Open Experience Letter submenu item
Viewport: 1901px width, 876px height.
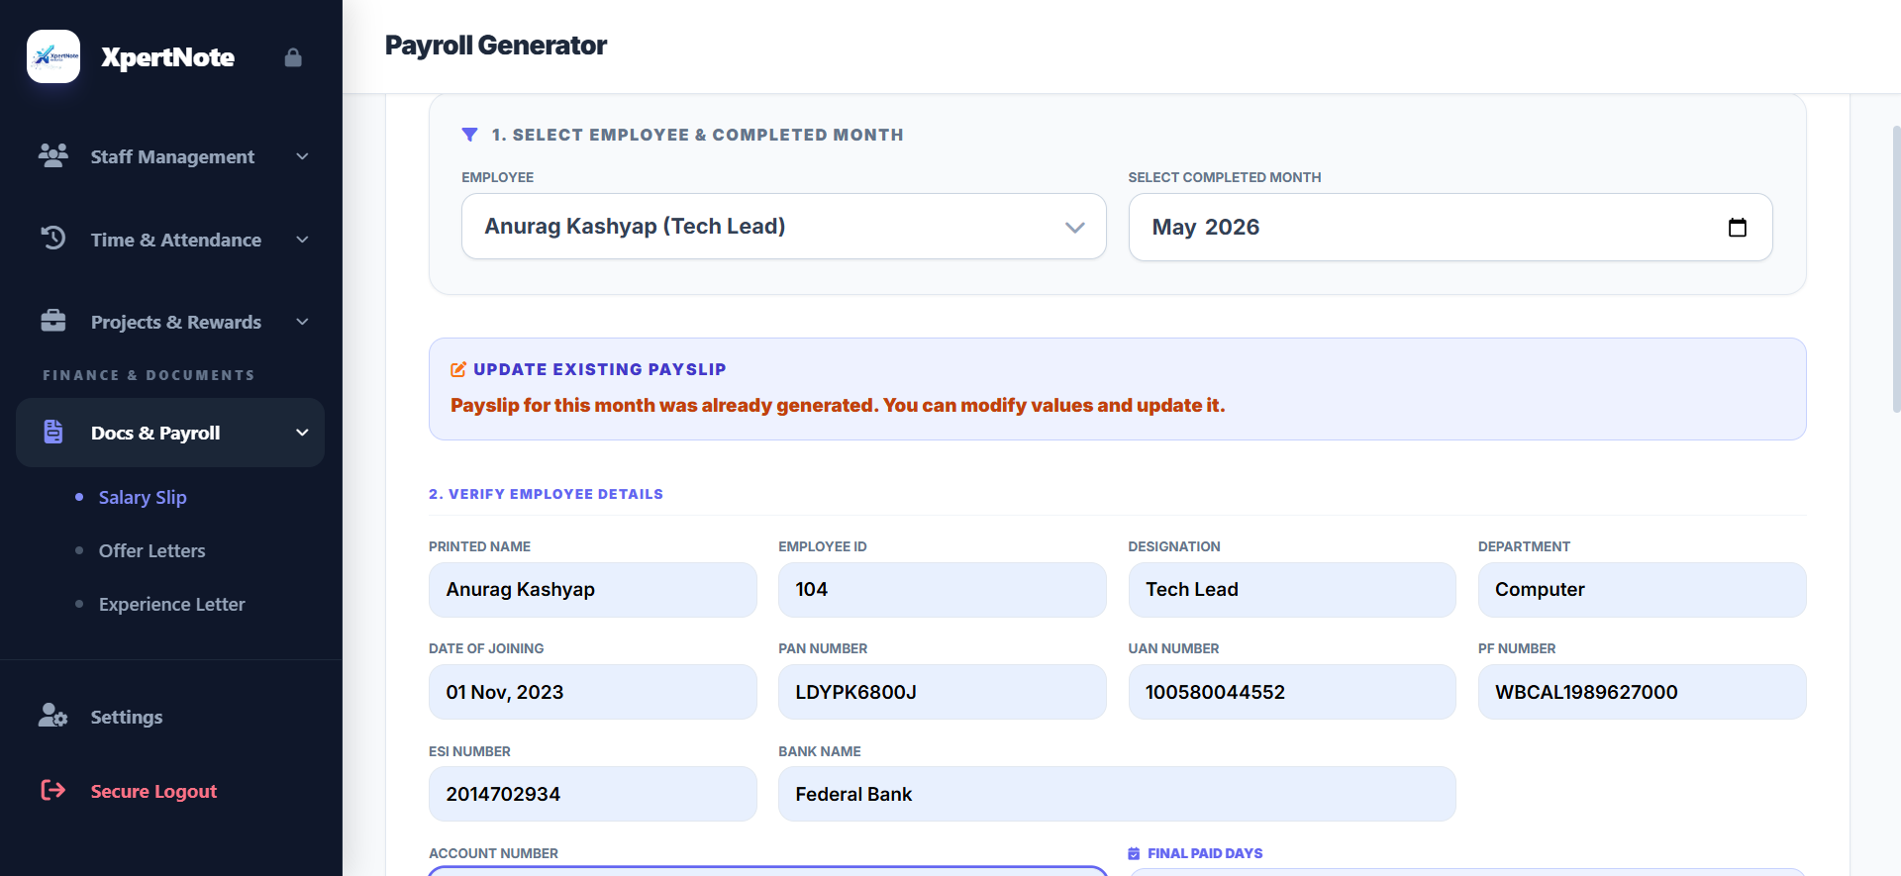[x=172, y=604]
